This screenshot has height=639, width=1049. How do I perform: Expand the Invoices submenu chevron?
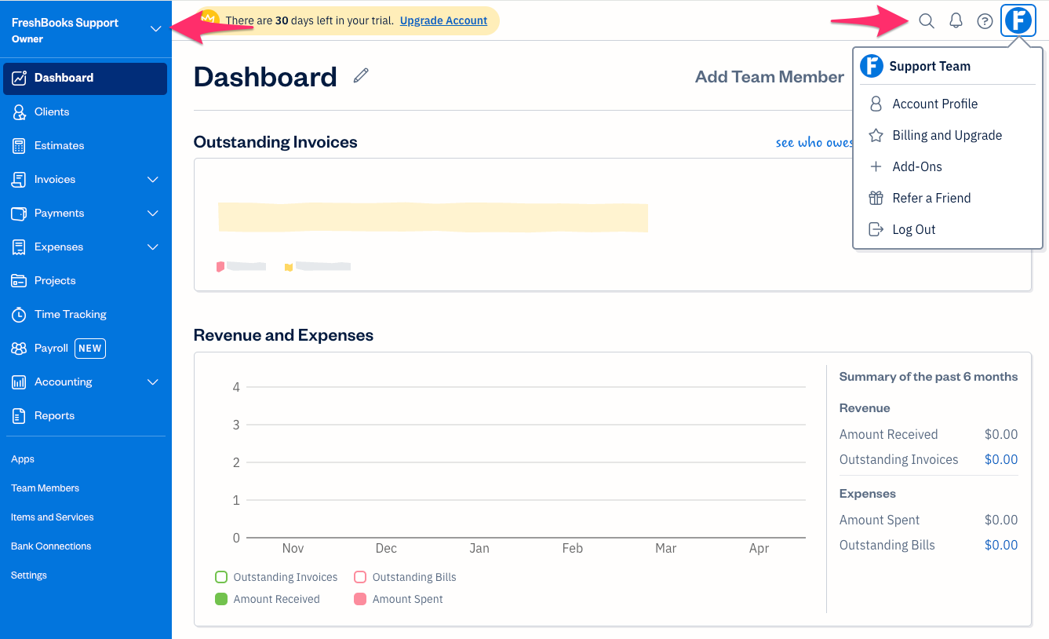[153, 180]
